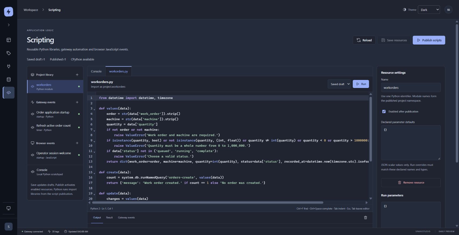The width and height of the screenshot is (459, 235).
Task: Open the plug connections icon in sidebar
Action: pyautogui.click(x=9, y=66)
